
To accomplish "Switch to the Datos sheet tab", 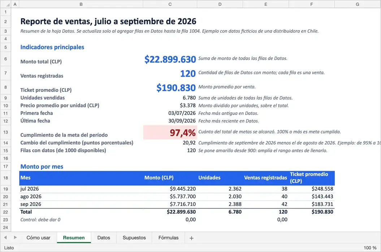I will (x=104, y=238).
